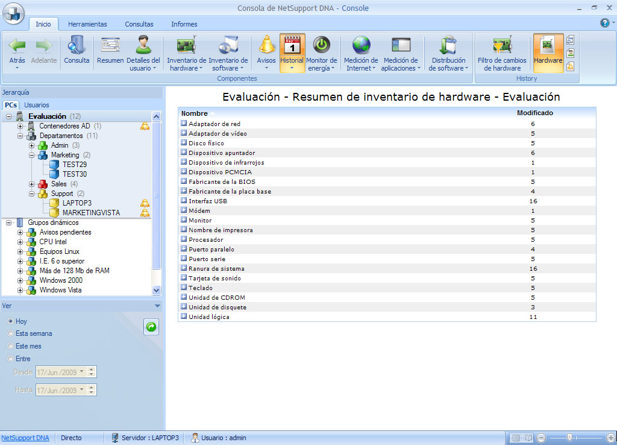The height and width of the screenshot is (445, 617).
Task: Click the alert bell beside Contenedores AD
Action: tap(145, 126)
